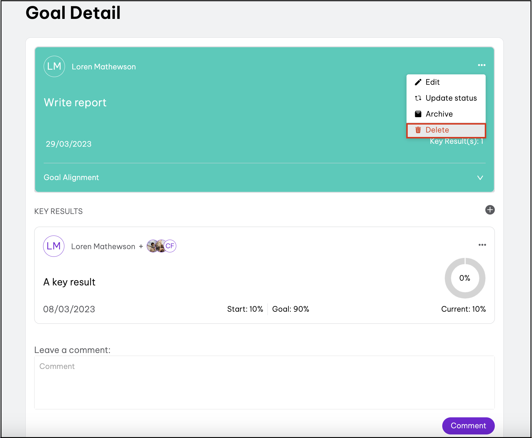The image size is (532, 438).
Task: Click the purple LM avatar in key result
Action: click(x=54, y=246)
